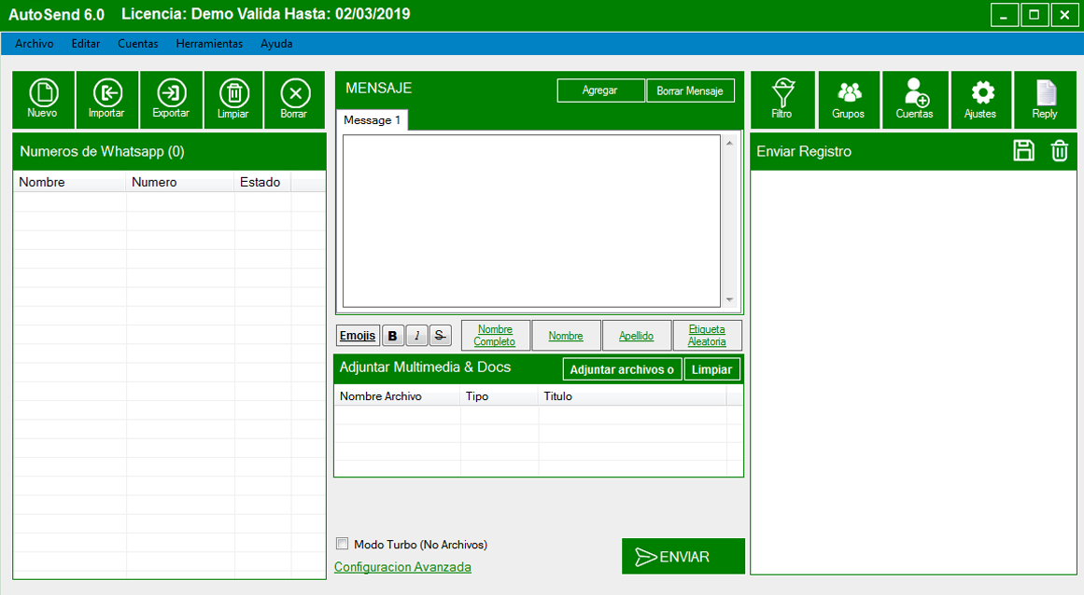Enable Modo Turbo checkbox
The image size is (1084, 595).
(x=343, y=544)
